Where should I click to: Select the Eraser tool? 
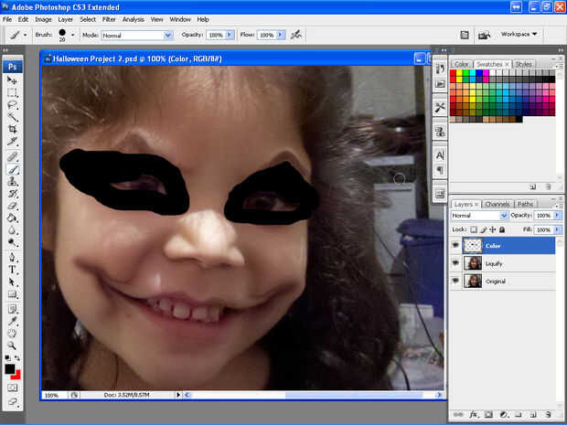[x=12, y=206]
